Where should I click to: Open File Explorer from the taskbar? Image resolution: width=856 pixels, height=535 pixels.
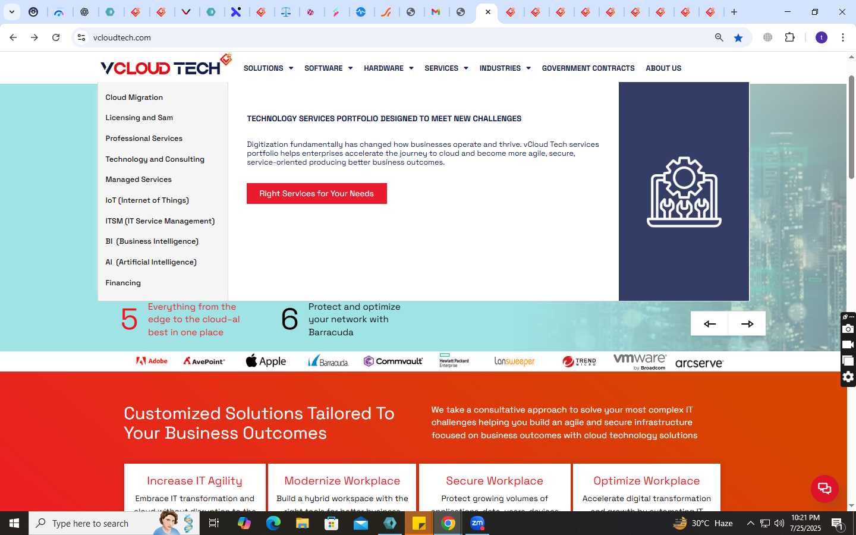click(303, 523)
